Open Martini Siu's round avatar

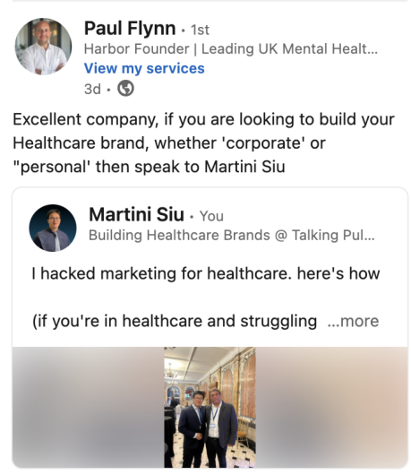click(53, 228)
